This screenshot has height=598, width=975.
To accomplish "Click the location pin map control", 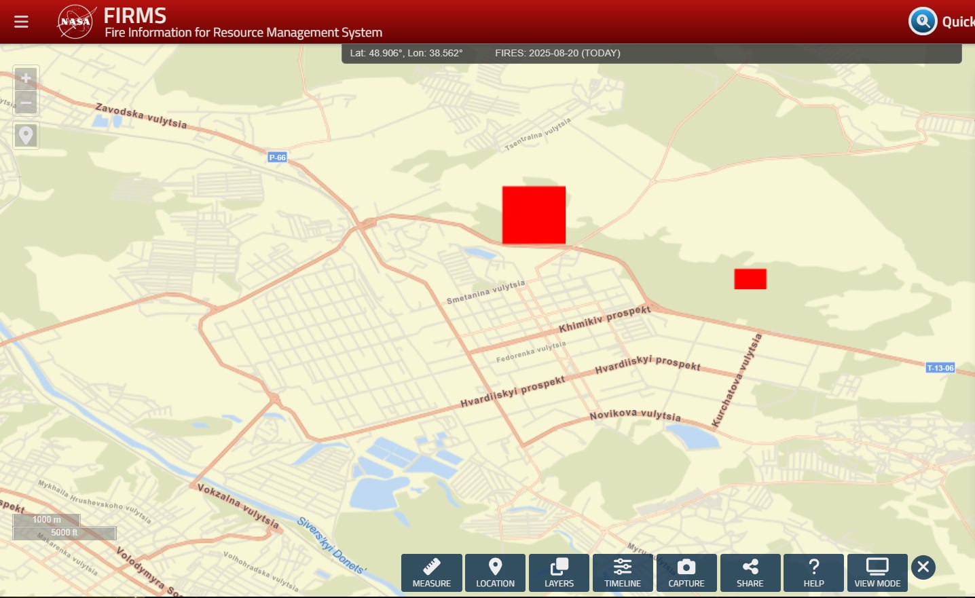I will point(26,136).
